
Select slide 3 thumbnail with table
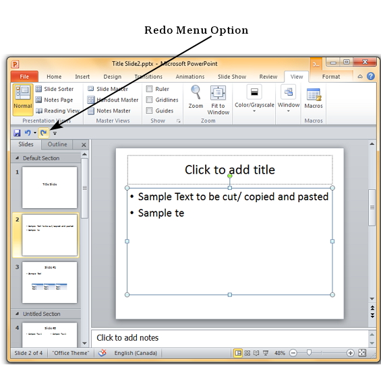coord(50,282)
